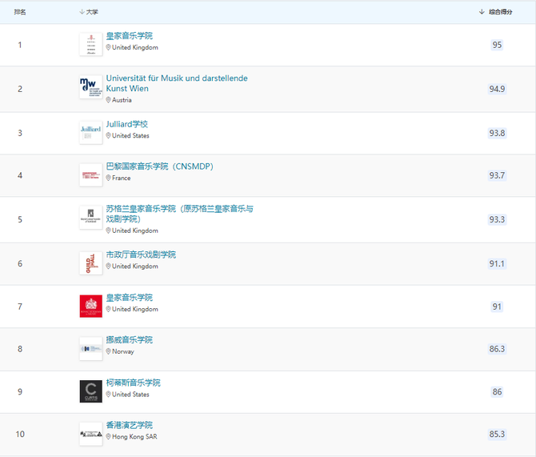
Task: Click the Royal Conservatoire of Scotland logo
Action: (x=91, y=217)
